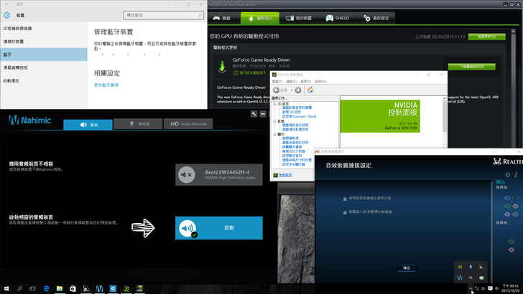The height and width of the screenshot is (294, 523).
Task: Click the Realtek circle settings icon
Action: pyautogui.click(x=508, y=174)
